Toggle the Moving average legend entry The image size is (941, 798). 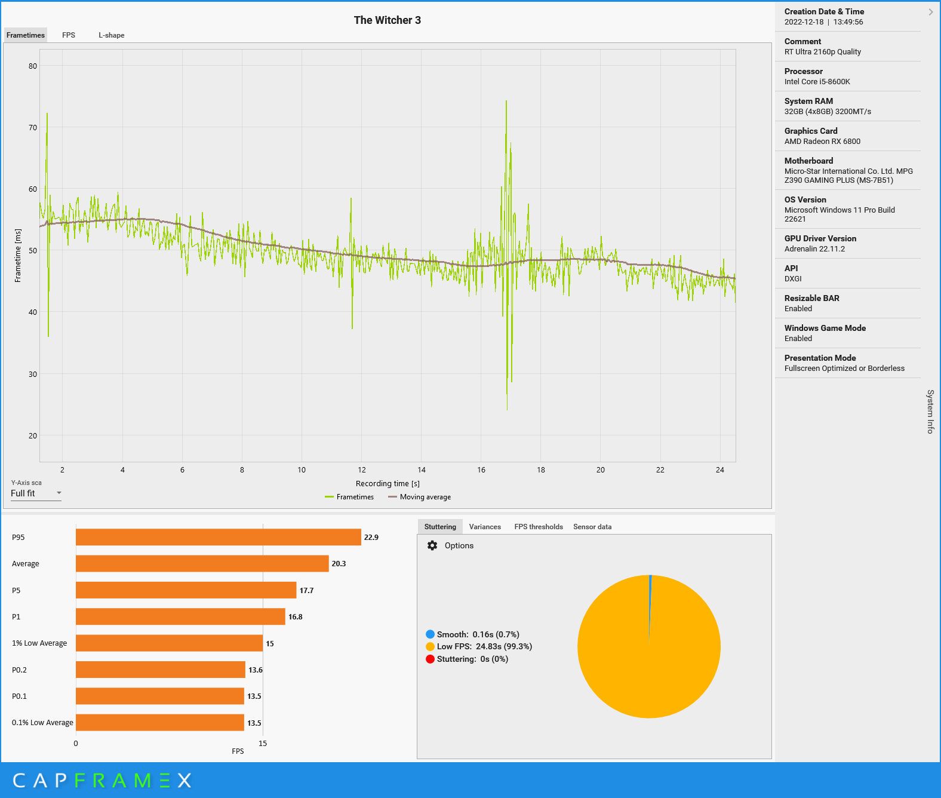(419, 497)
